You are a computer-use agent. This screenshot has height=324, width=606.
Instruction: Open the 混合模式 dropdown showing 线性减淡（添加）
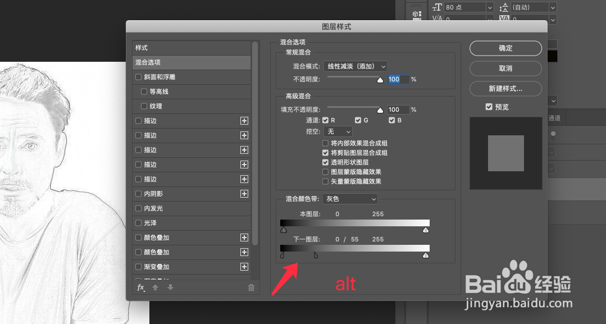pos(356,66)
